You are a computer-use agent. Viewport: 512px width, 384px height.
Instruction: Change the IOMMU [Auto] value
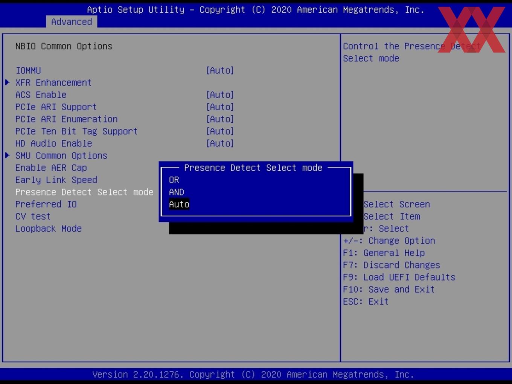(x=220, y=70)
